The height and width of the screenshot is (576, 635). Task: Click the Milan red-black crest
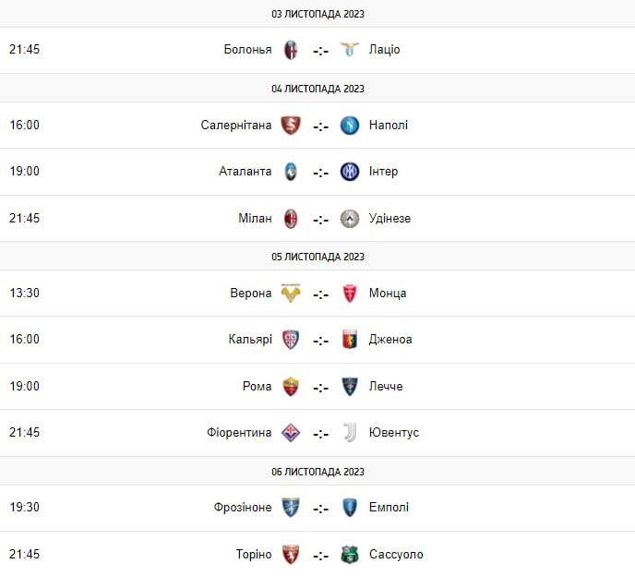pos(291,219)
